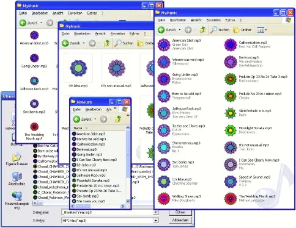Click the Up folder icon in tiles window toolbar
Screen dimensions: 296x228
(202, 30)
